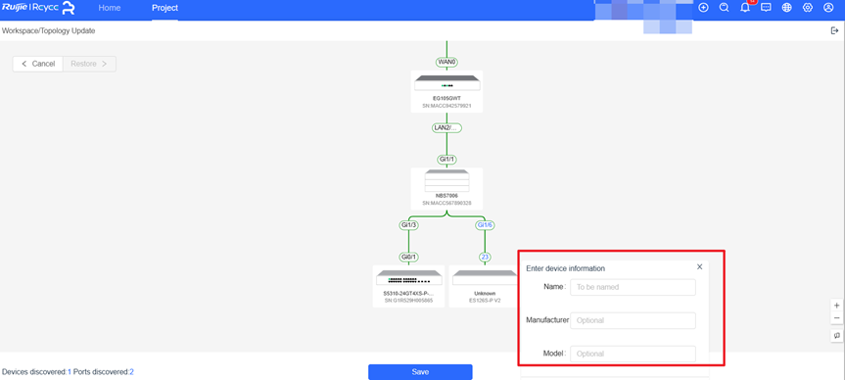Image resolution: width=845 pixels, height=380 pixels.
Task: Click the blue Gi1/6 port label
Action: coord(485,225)
